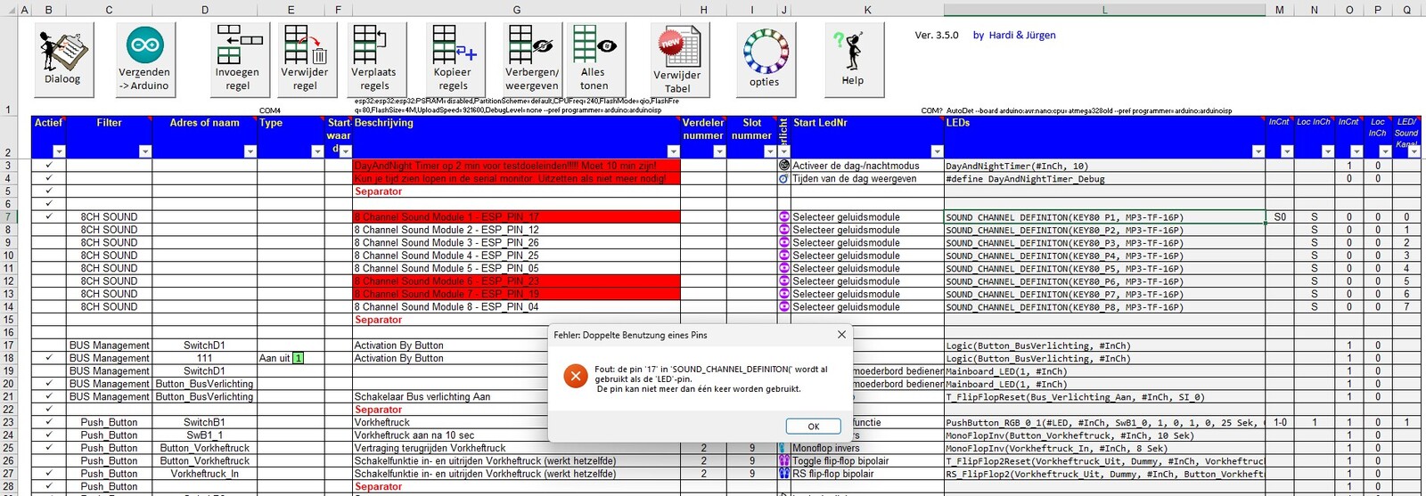This screenshot has height=496, width=1426.
Task: Click Verzenden -> Arduino icon
Action: (x=144, y=59)
